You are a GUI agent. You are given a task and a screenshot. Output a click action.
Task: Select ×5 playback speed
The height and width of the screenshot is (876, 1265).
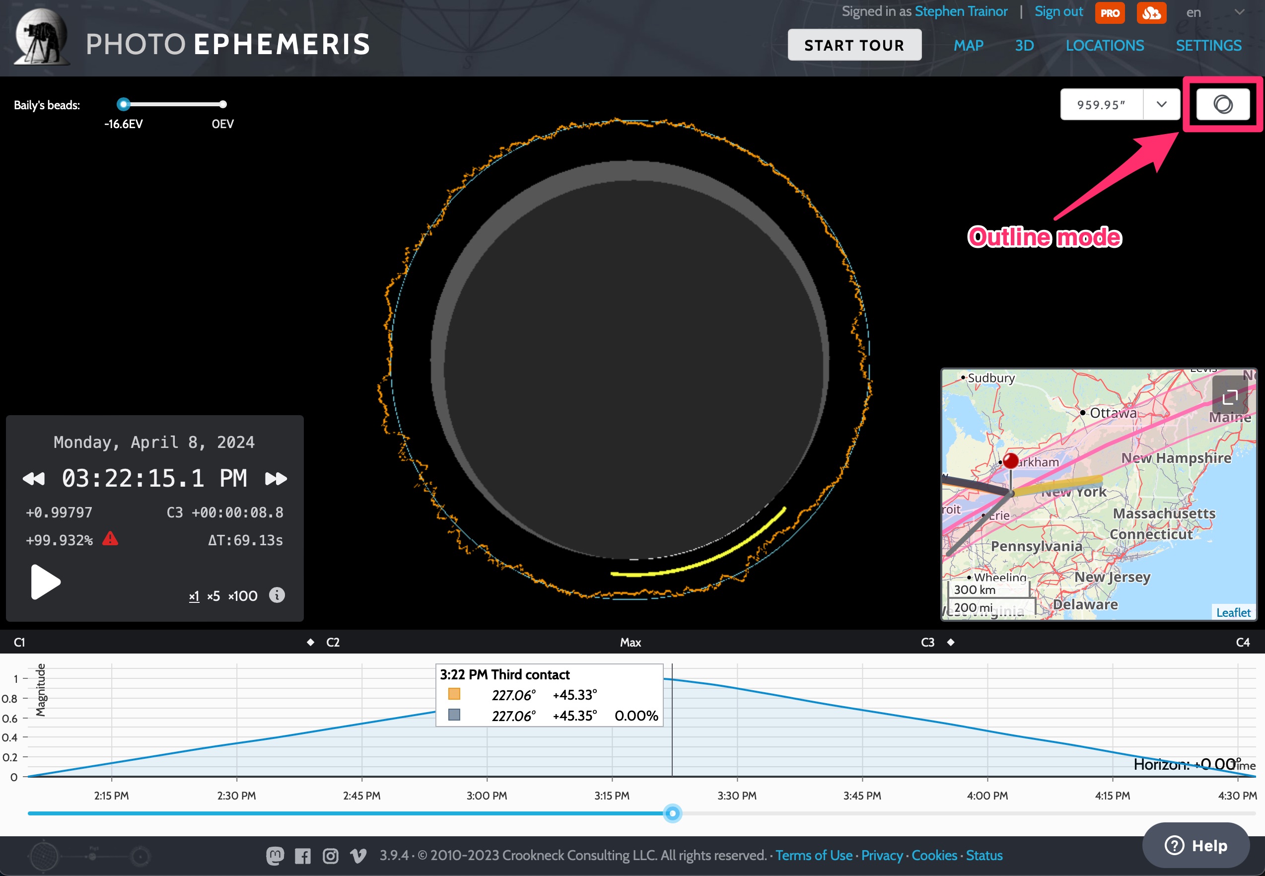tap(213, 596)
